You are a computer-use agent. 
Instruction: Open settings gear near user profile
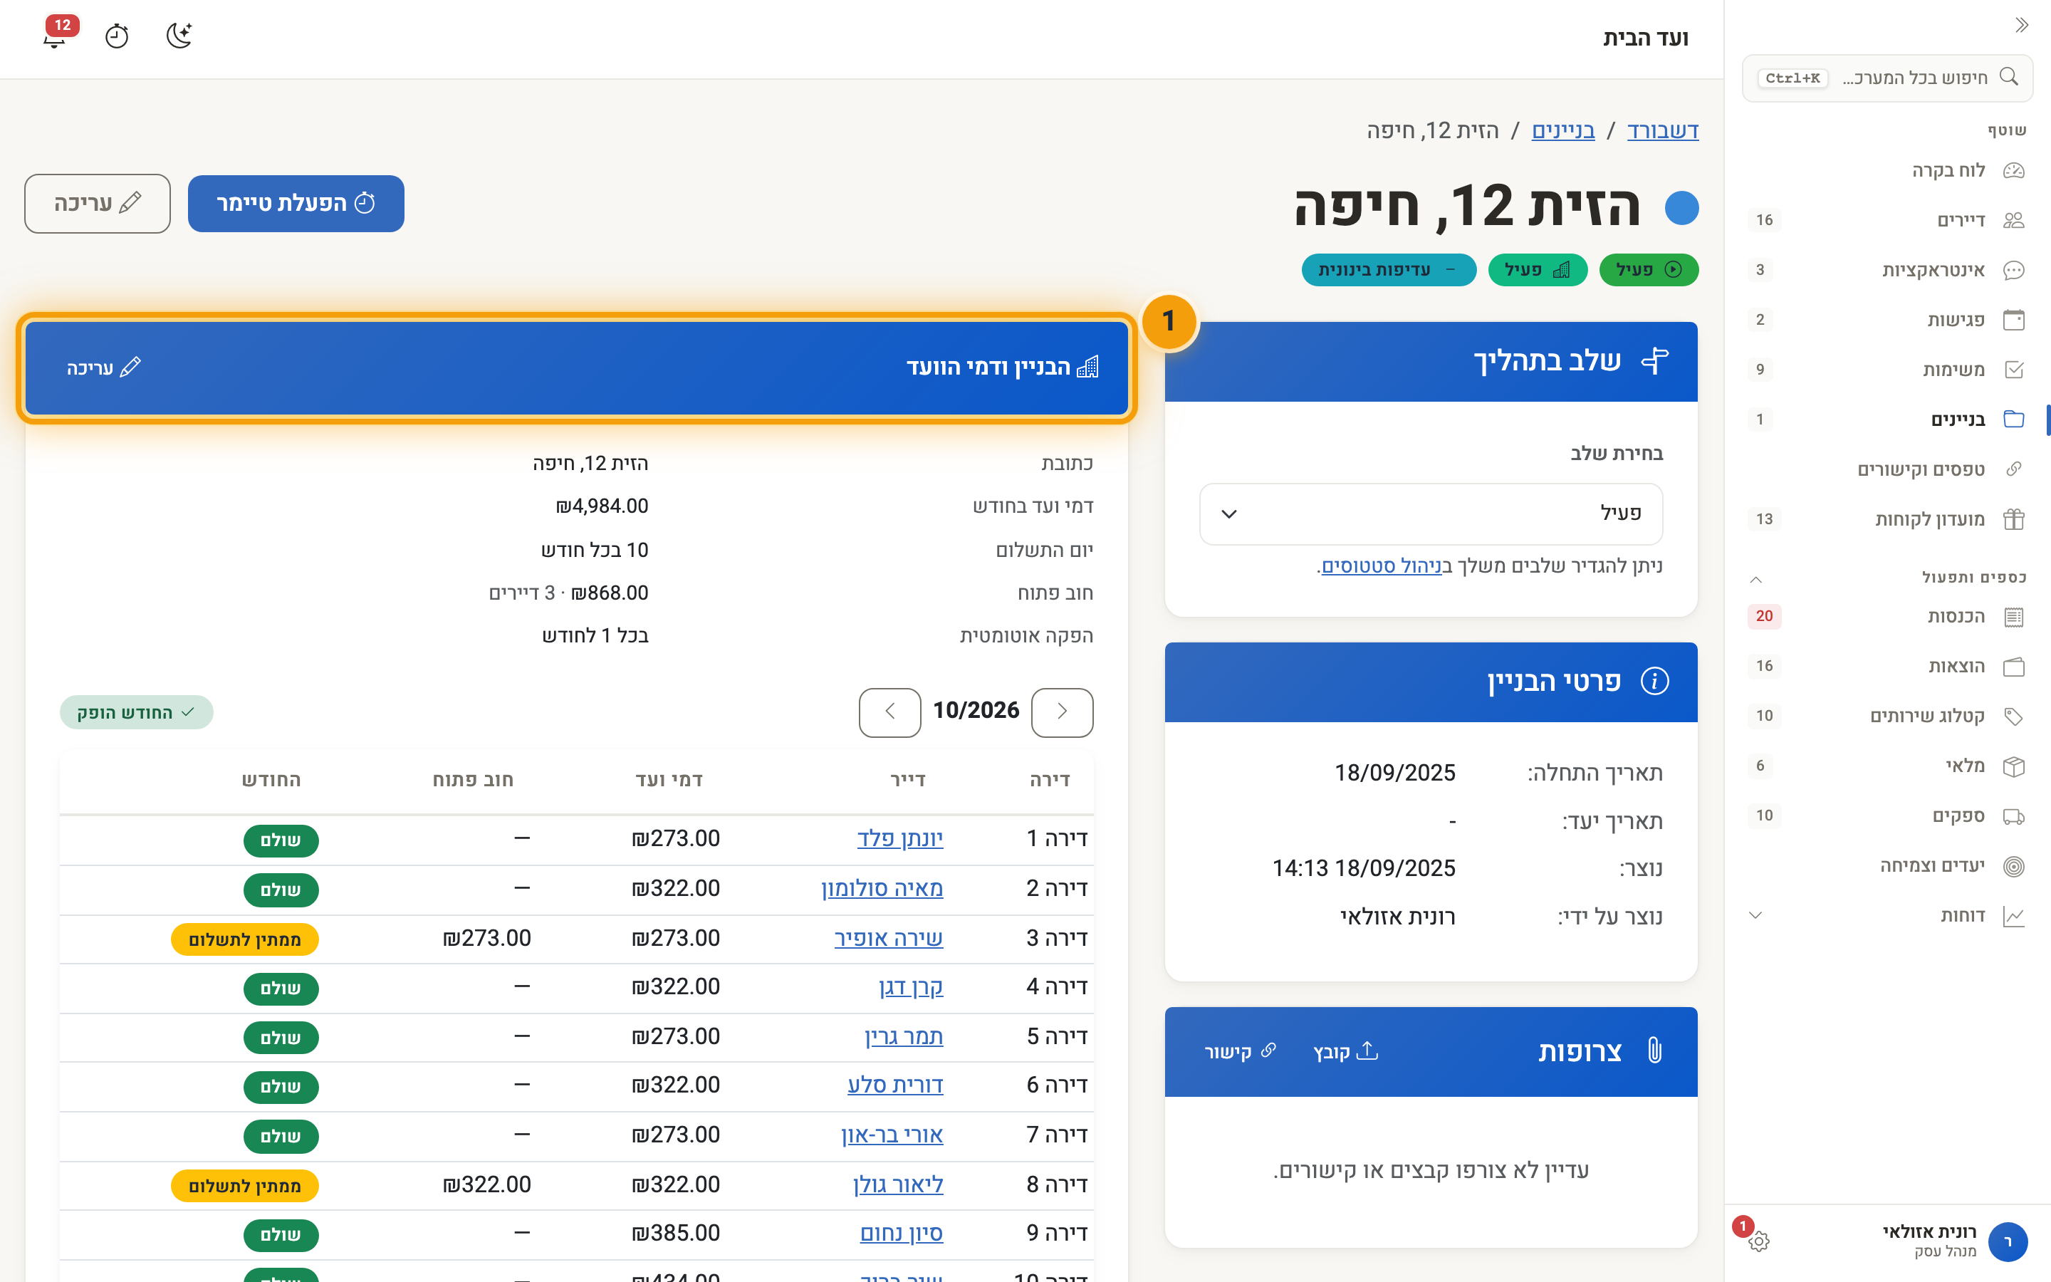(x=1758, y=1241)
